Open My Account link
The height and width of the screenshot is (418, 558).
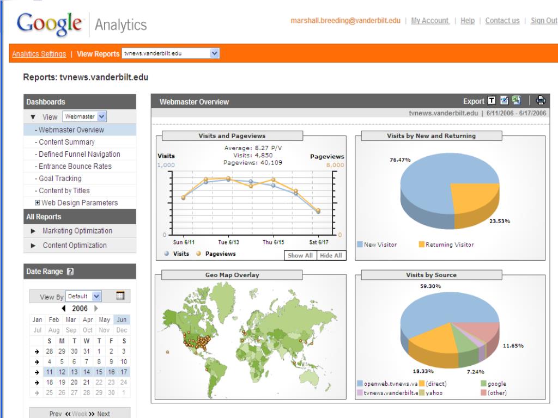tap(430, 21)
